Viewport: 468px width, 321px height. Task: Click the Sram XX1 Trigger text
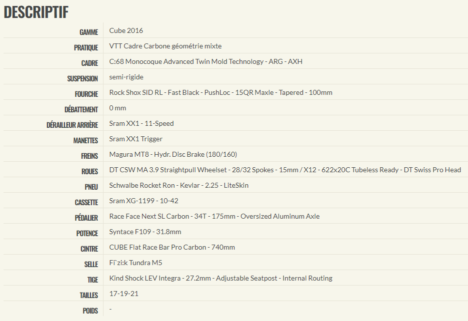click(136, 139)
